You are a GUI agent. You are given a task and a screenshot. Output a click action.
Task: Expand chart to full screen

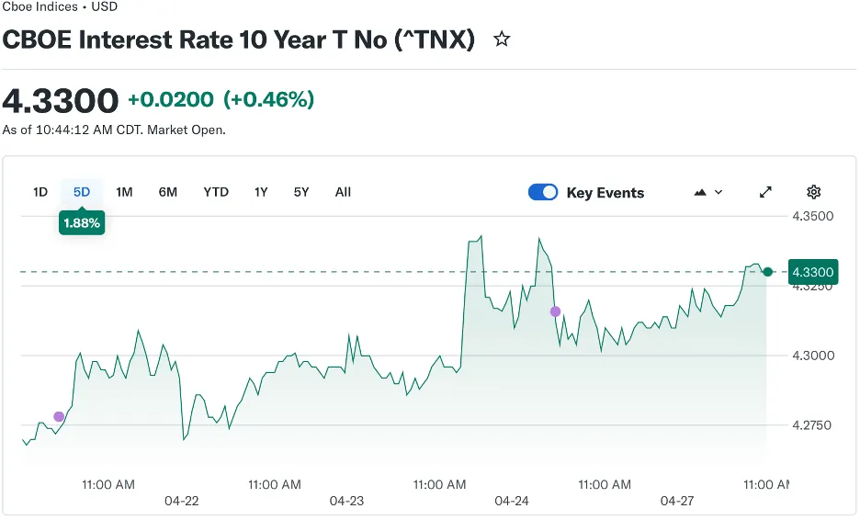[765, 192]
